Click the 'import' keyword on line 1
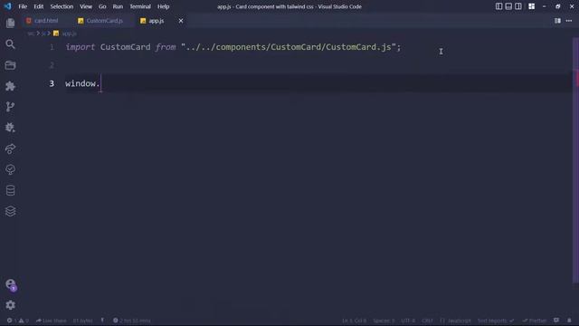 pyautogui.click(x=81, y=47)
